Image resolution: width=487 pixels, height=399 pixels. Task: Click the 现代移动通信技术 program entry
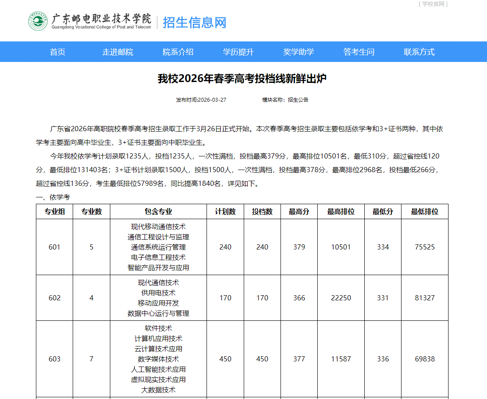click(158, 227)
